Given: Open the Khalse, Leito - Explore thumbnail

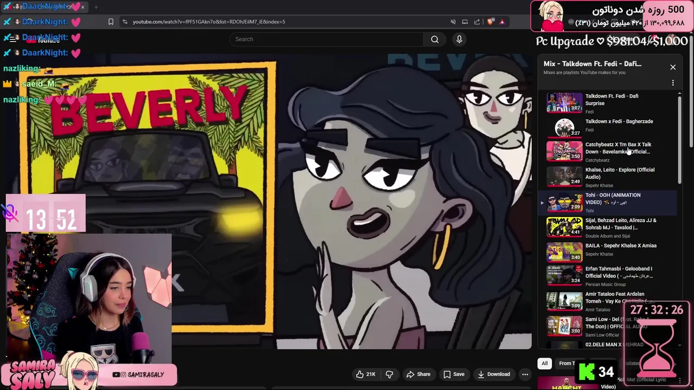Looking at the screenshot, I should click(564, 176).
